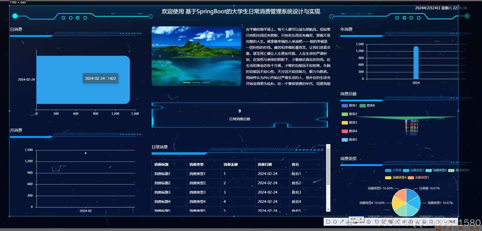Click the cancel screenshot button

tap(439, 222)
